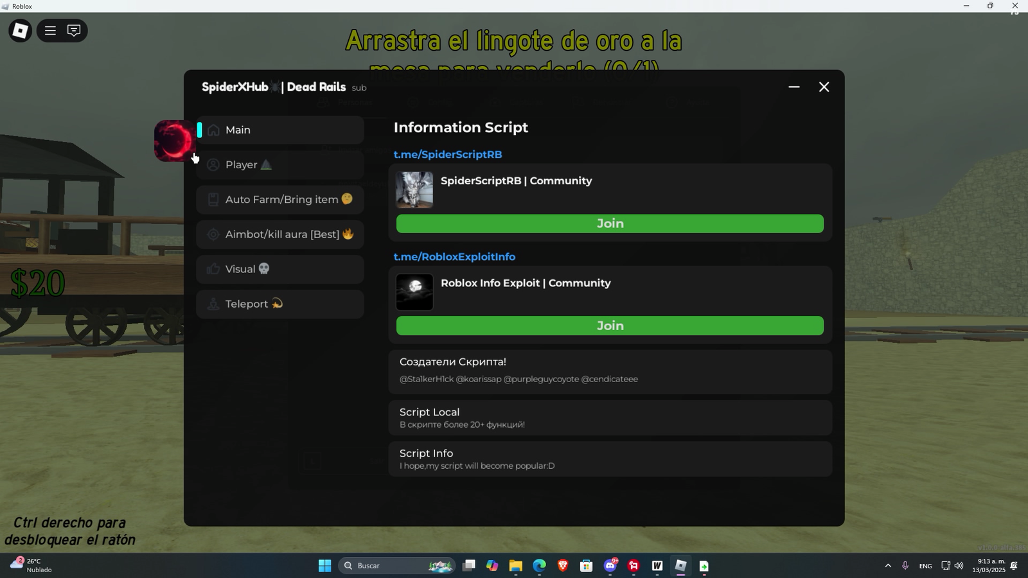Open the Roblox chat icon

(x=74, y=30)
